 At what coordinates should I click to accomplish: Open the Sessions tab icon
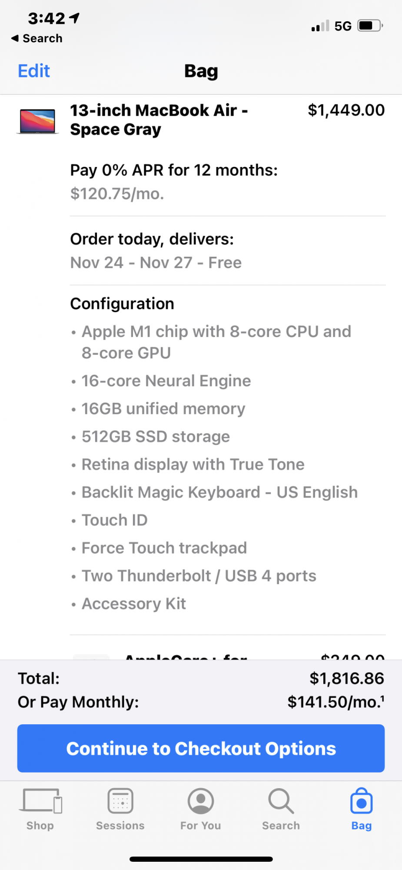pyautogui.click(x=120, y=801)
